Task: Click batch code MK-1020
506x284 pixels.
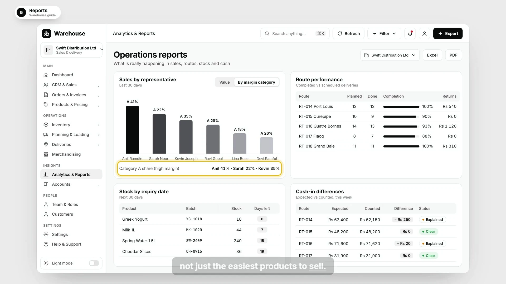Action: (x=194, y=230)
